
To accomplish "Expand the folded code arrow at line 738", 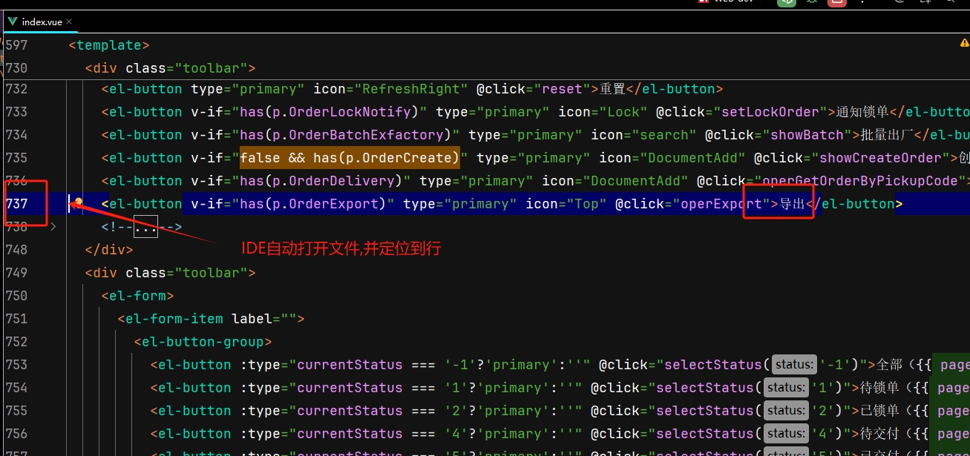I will 53,226.
